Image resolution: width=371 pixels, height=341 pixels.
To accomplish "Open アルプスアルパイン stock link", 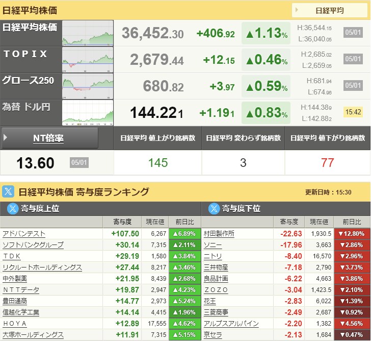I will pos(231,324).
